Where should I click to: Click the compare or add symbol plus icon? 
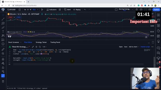coord(20,9)
